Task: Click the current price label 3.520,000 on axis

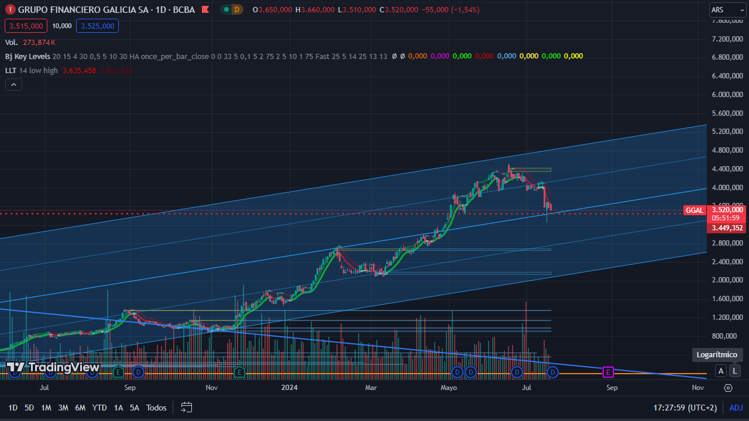Action: (x=727, y=209)
